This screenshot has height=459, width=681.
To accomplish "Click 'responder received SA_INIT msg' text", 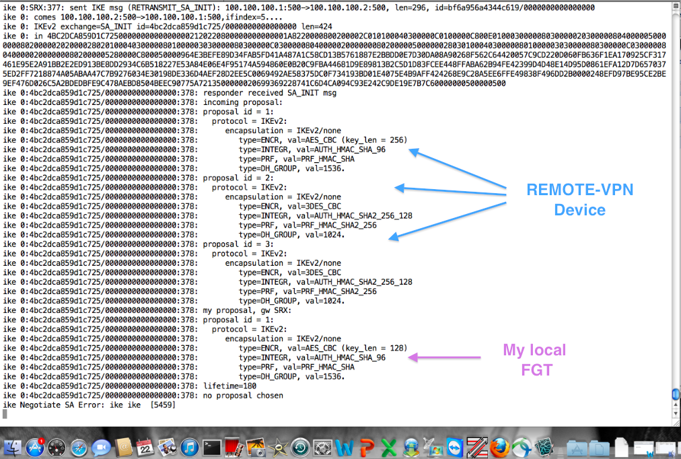I will 270,93.
